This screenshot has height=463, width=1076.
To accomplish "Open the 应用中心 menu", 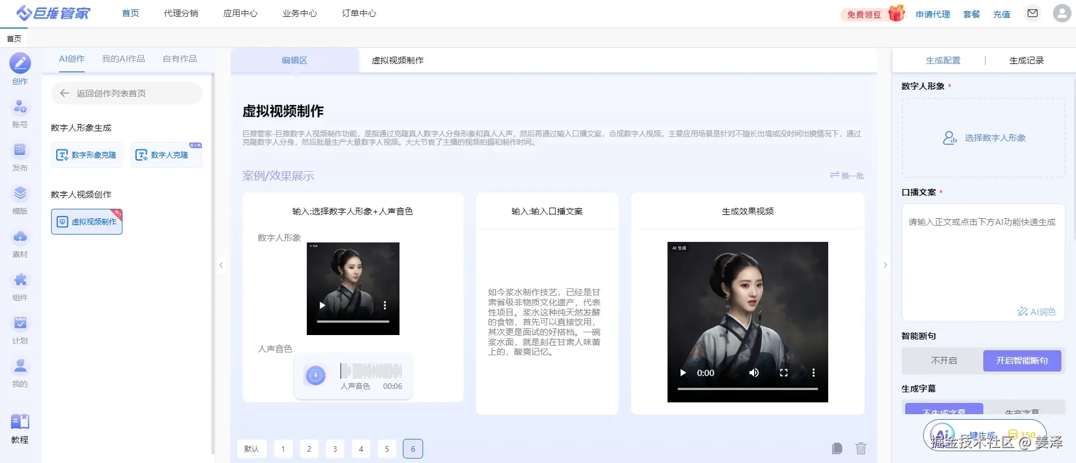I will coord(240,13).
